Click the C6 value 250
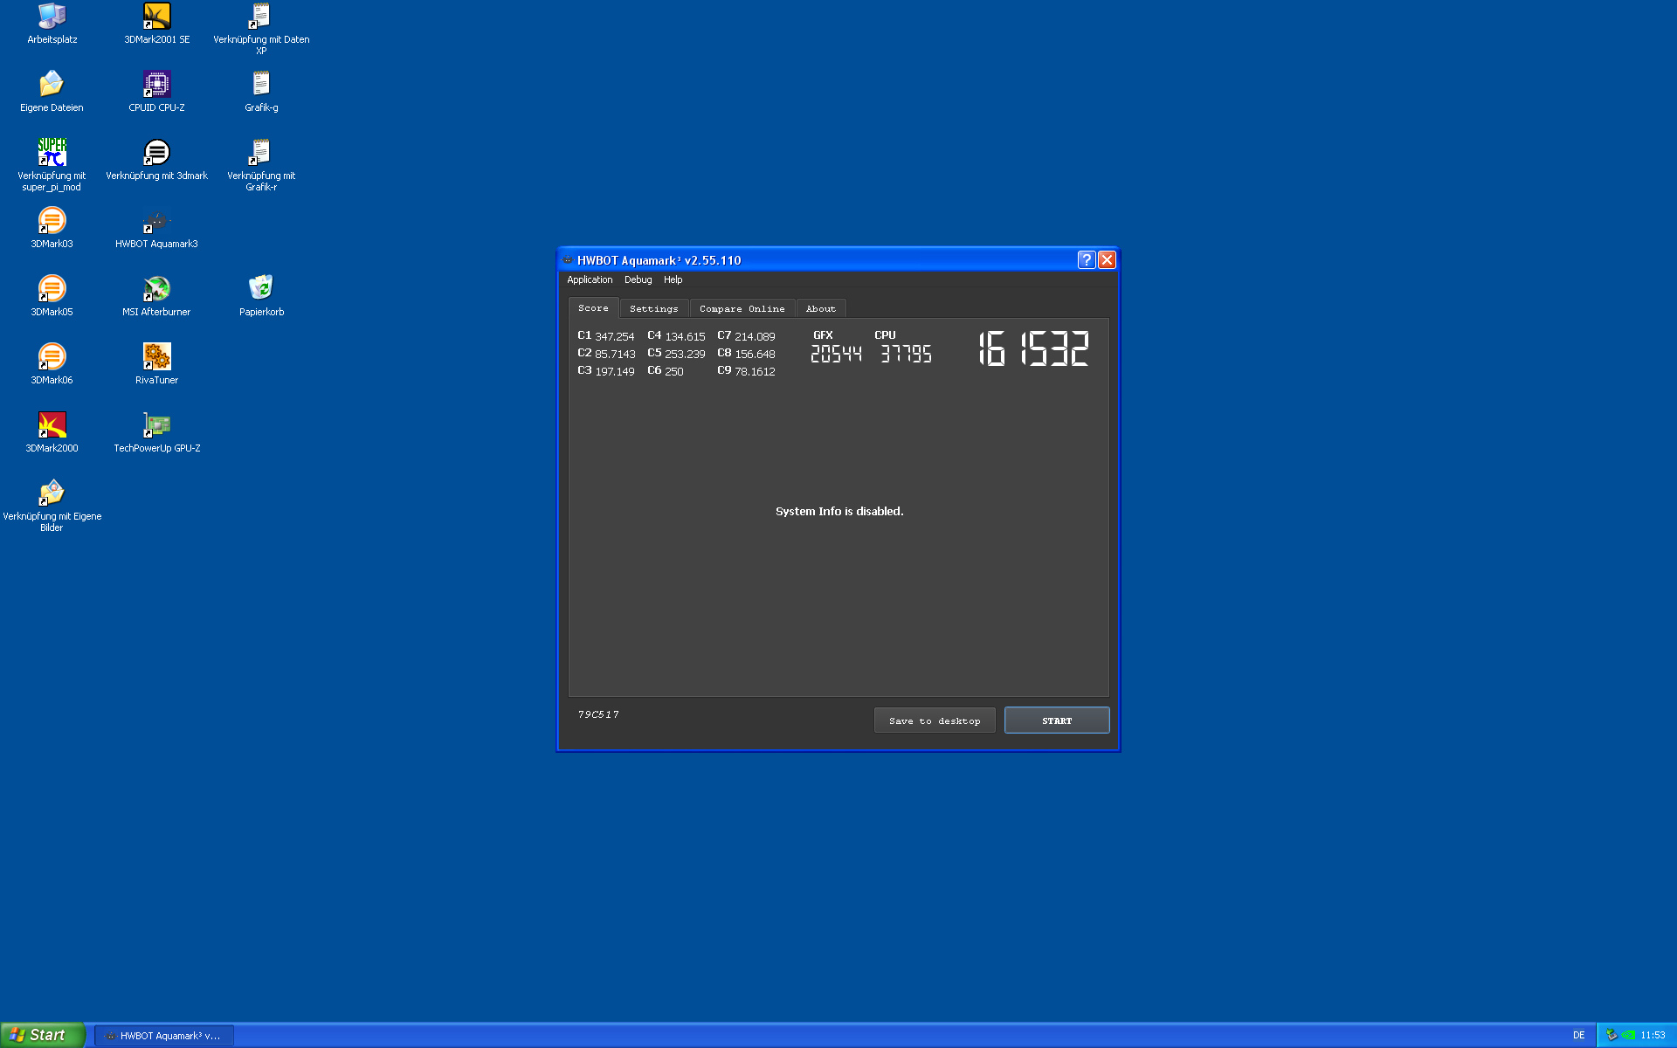This screenshot has height=1048, width=1677. (x=674, y=371)
